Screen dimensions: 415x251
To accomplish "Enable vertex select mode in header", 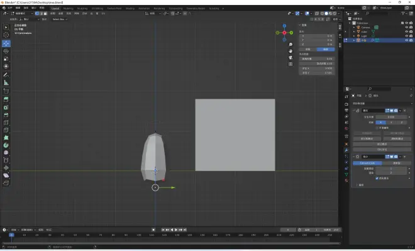I will pyautogui.click(x=37, y=13).
